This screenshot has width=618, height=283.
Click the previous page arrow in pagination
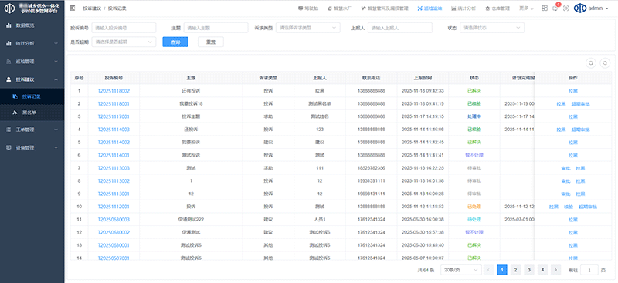(489, 270)
